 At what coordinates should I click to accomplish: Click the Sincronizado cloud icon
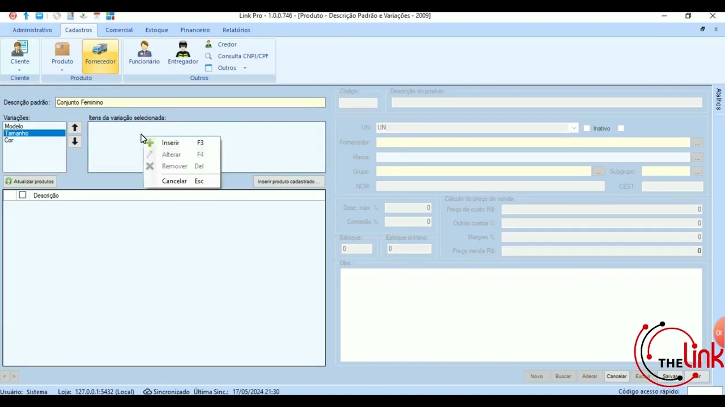[147, 392]
